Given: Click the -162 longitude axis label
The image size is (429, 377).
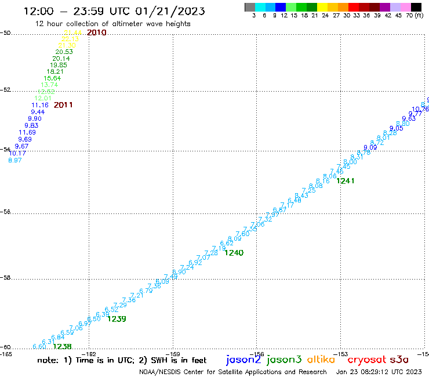Looking at the screenshot, I should (89, 354).
